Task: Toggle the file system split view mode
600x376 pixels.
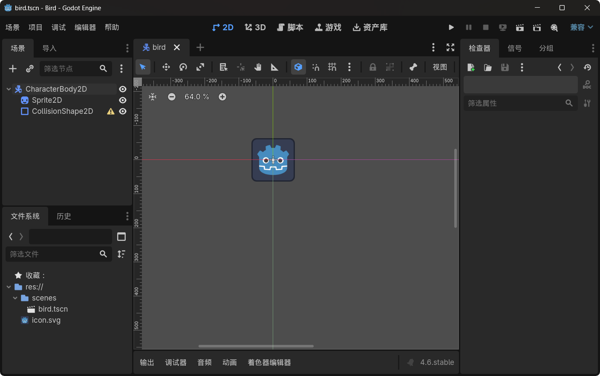Action: point(121,237)
